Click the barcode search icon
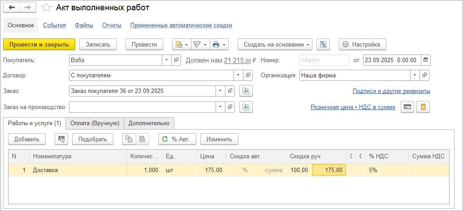Screen dimensions: 463x211 pyautogui.click(x=61, y=139)
